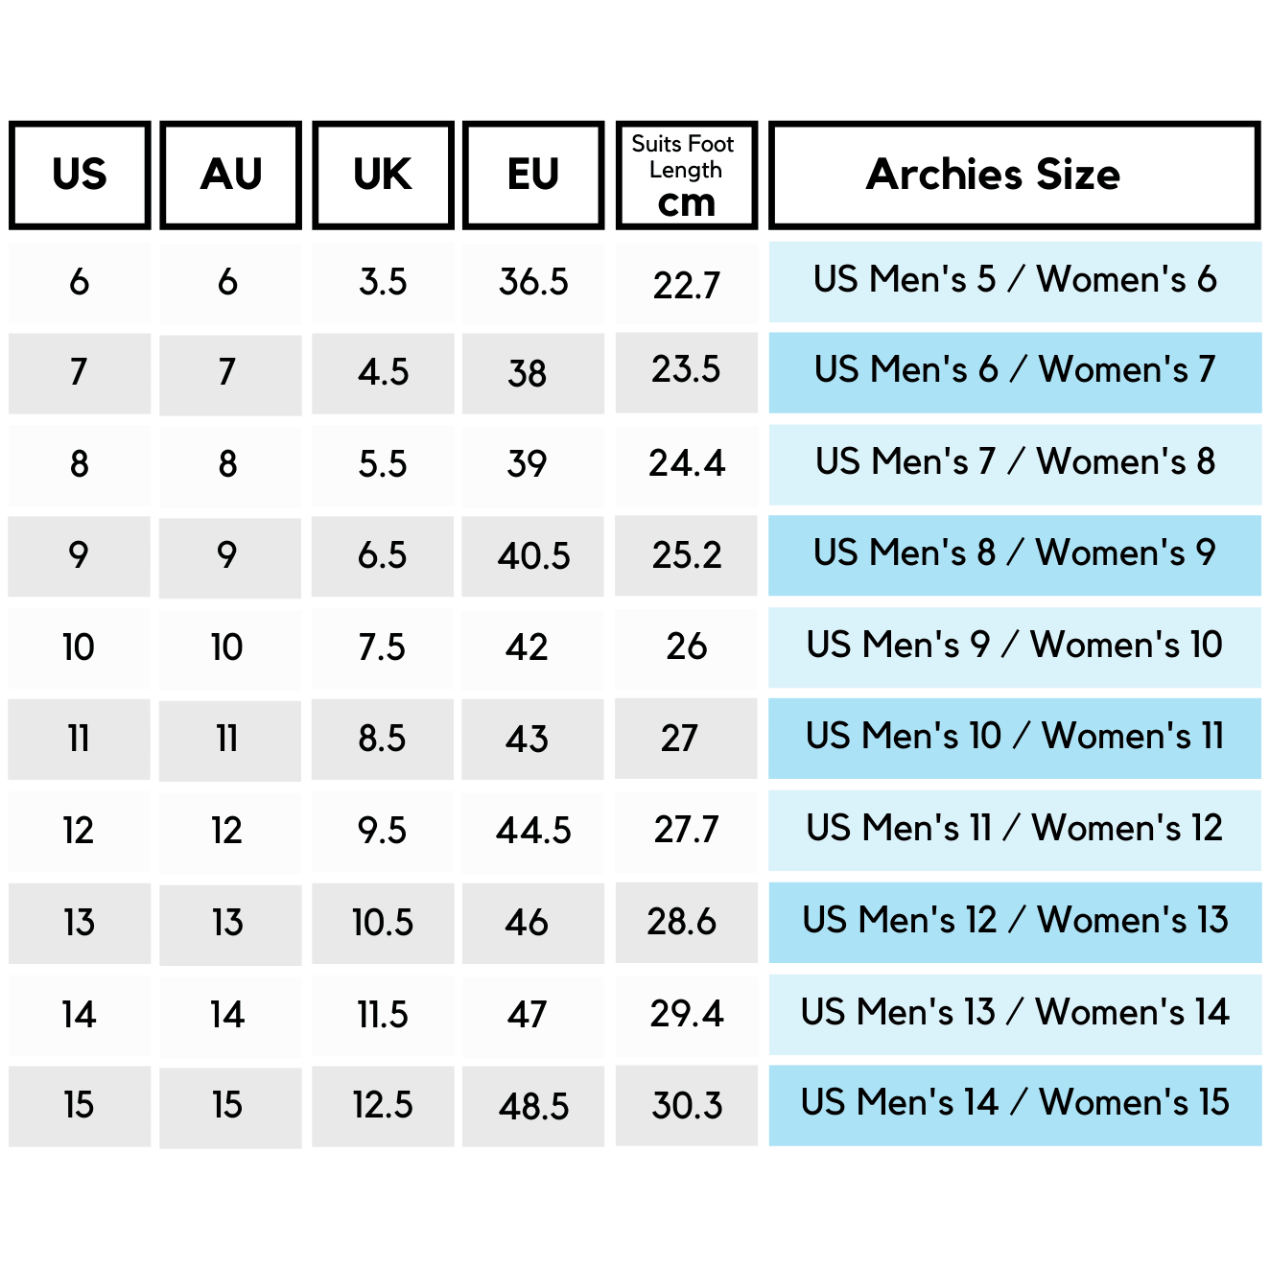1270x1270 pixels.
Task: Click the AU column header
Action: click(x=231, y=175)
